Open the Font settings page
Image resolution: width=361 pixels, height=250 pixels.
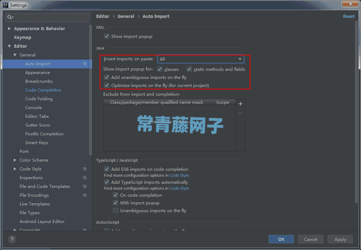[24, 151]
